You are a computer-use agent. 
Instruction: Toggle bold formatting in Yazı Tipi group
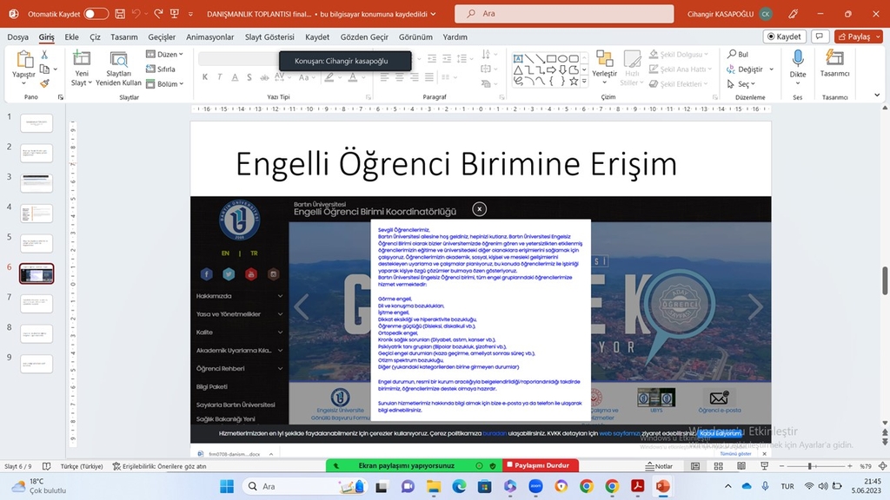pos(204,76)
